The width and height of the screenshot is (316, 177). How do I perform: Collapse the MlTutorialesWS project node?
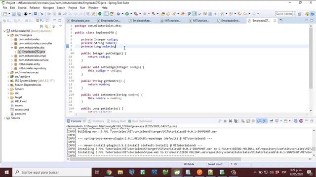[4, 31]
